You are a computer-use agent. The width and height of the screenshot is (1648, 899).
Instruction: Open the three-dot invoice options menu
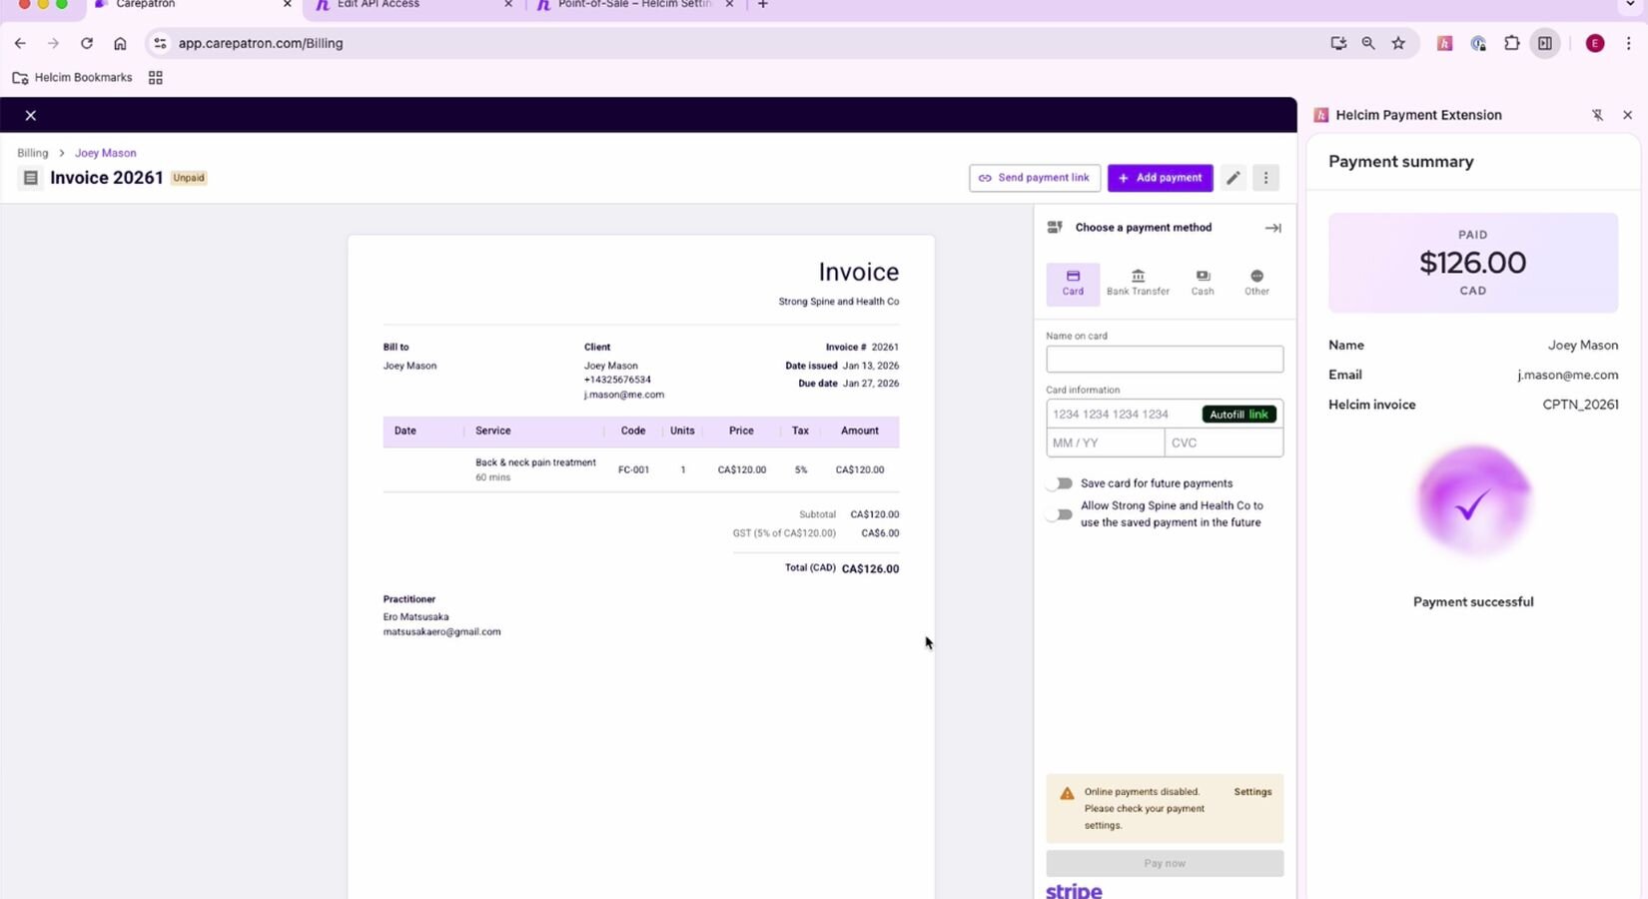point(1265,178)
